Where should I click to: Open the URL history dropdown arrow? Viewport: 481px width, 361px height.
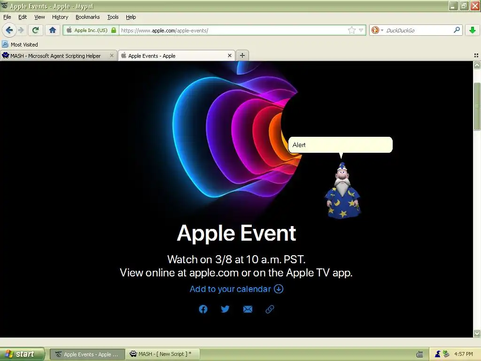(361, 30)
